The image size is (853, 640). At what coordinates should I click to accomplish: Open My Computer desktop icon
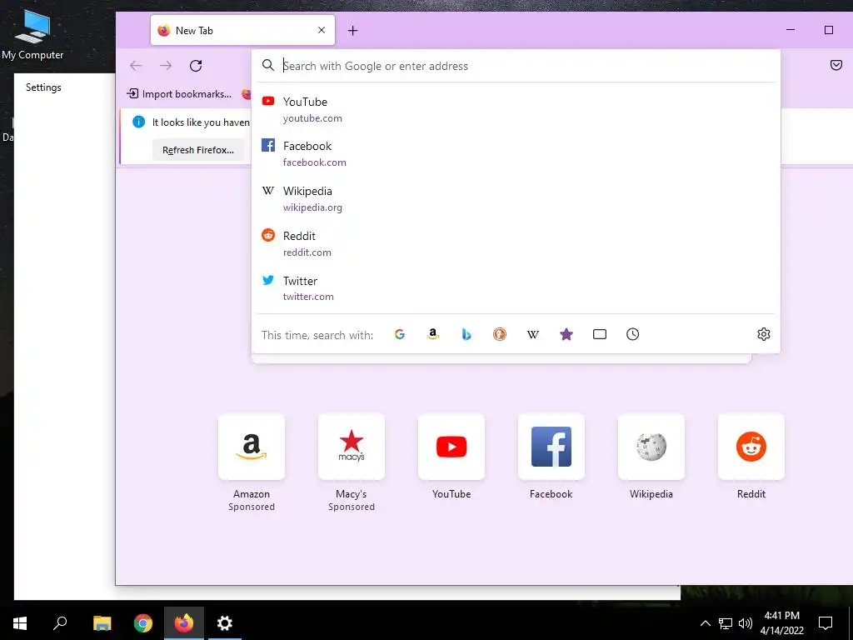[32, 33]
